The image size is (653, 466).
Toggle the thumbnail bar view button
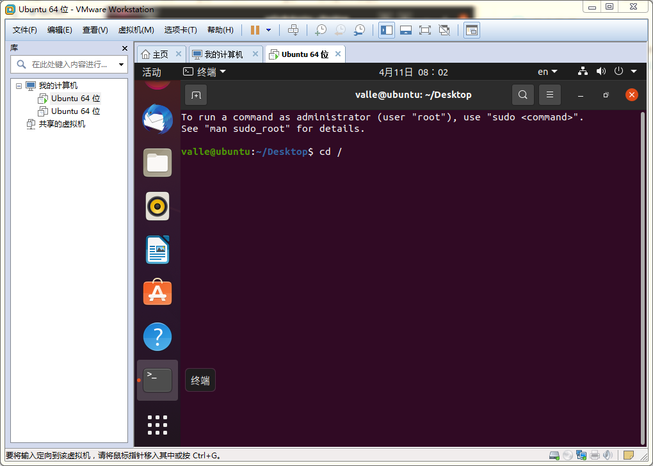click(x=406, y=30)
